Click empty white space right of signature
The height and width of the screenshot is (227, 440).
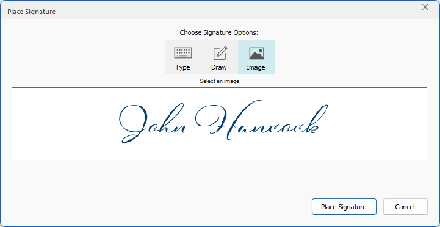(377, 124)
